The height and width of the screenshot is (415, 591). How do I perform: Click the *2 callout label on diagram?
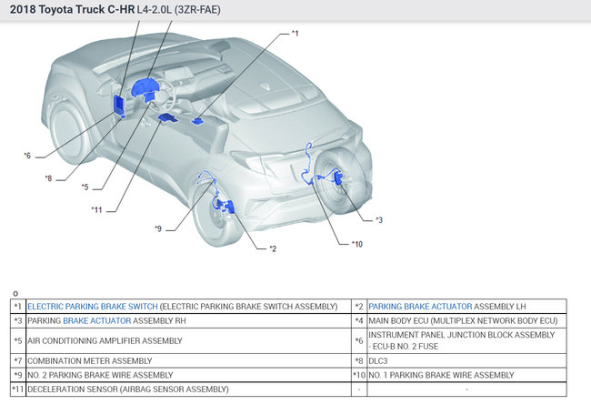[x=273, y=248]
